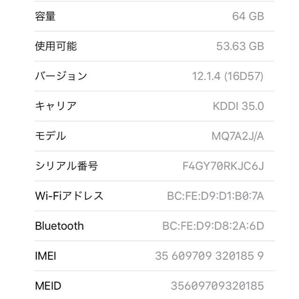Screen dimensions: 299x299
Task: Select the 53.63 GB available value
Action: tap(240, 46)
